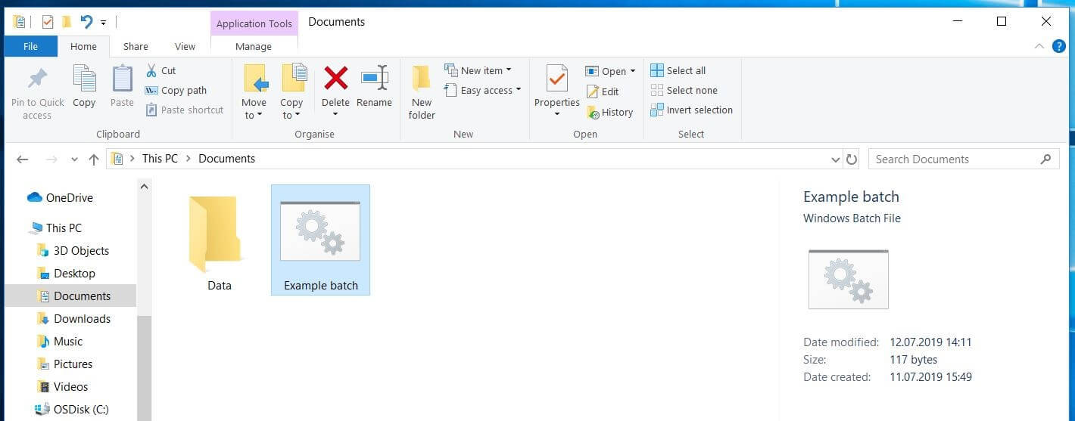Click the Undo arrow in title bar

86,22
